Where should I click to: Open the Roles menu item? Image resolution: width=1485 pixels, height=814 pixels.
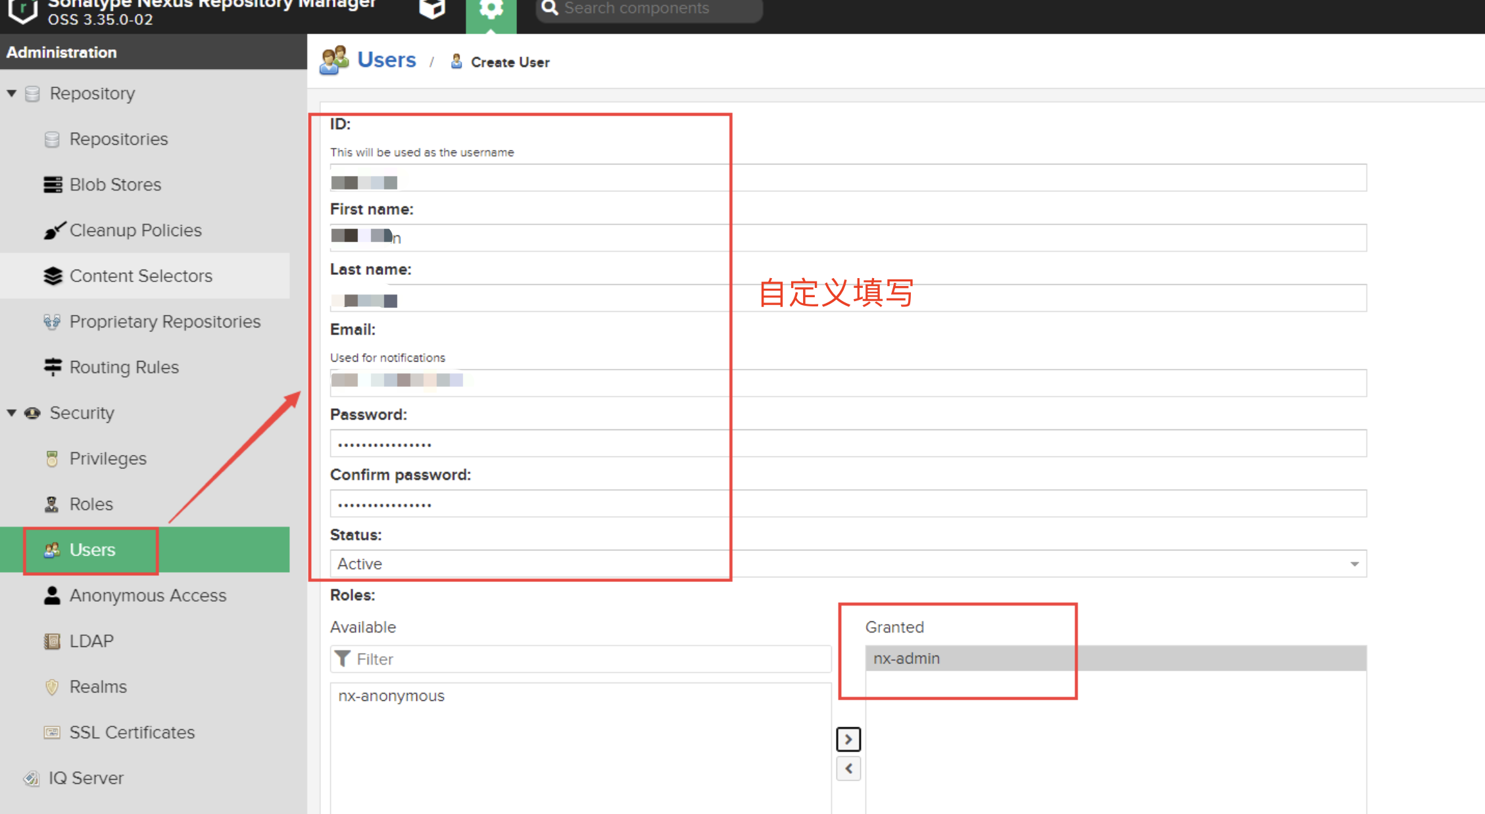(x=91, y=504)
